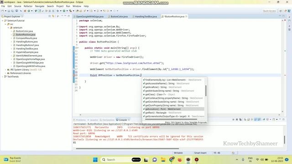Select ButtonColor.java in Project Explorer

24,31
